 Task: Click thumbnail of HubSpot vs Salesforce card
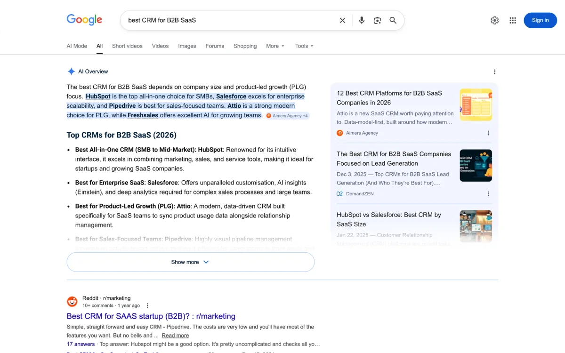[476, 226]
